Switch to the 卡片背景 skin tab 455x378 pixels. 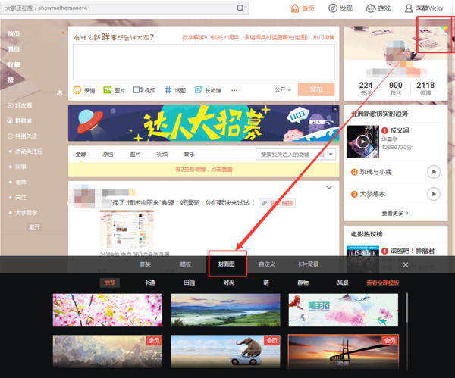[x=308, y=264]
